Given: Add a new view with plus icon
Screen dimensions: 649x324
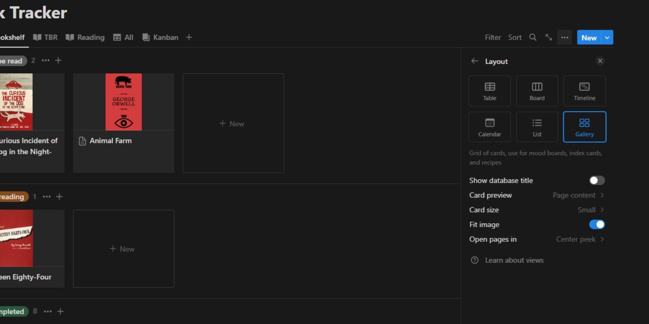Looking at the screenshot, I should tap(189, 37).
